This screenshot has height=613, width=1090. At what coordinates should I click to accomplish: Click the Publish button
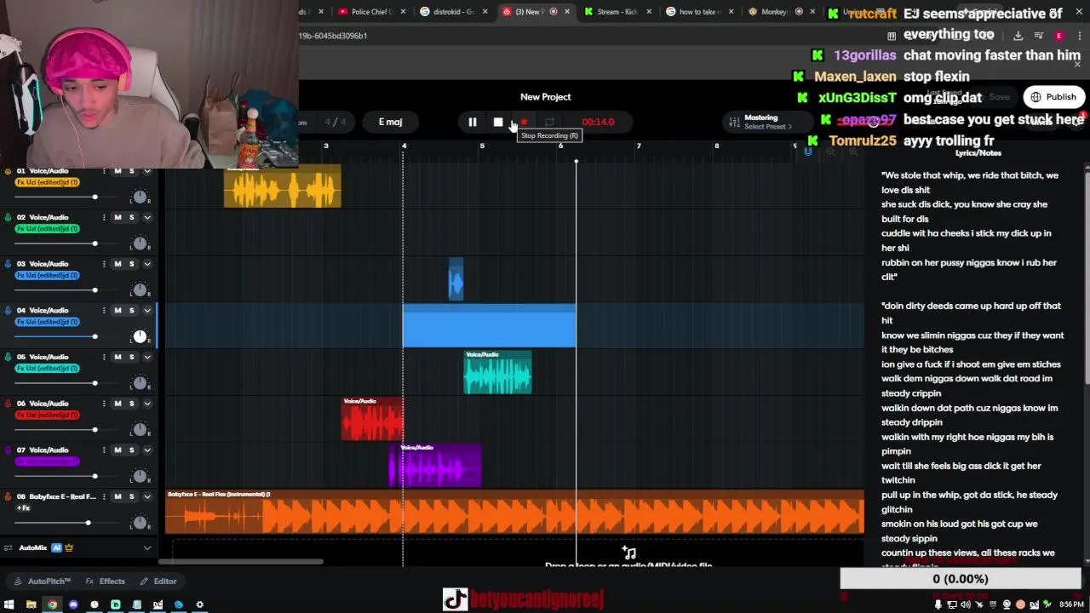1054,97
